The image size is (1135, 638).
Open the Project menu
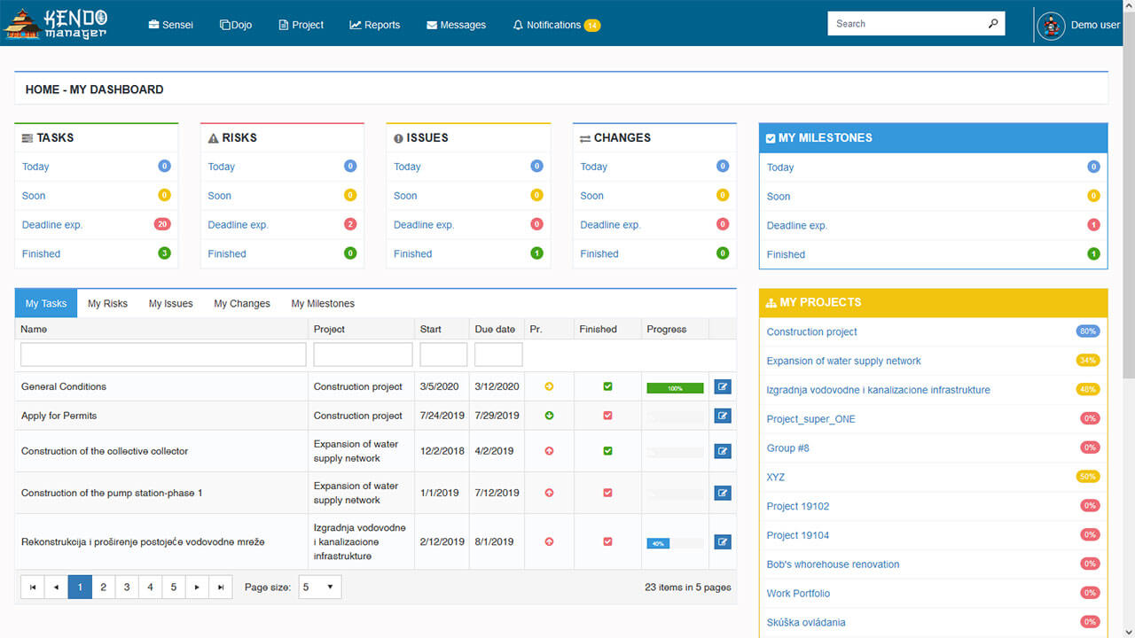tap(301, 25)
